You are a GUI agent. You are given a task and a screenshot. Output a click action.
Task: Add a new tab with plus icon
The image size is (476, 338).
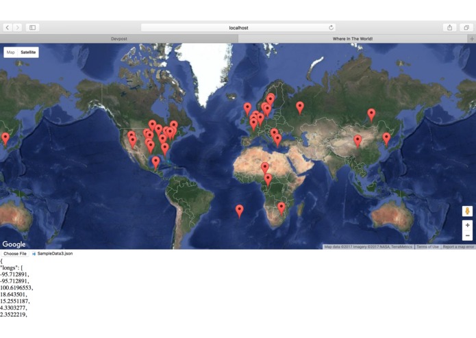tap(472, 39)
